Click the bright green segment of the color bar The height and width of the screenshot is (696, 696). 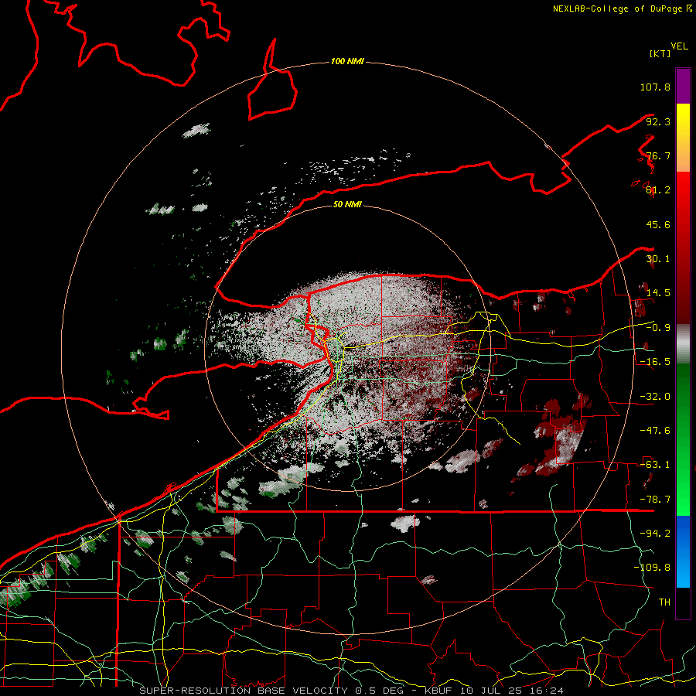point(683,439)
